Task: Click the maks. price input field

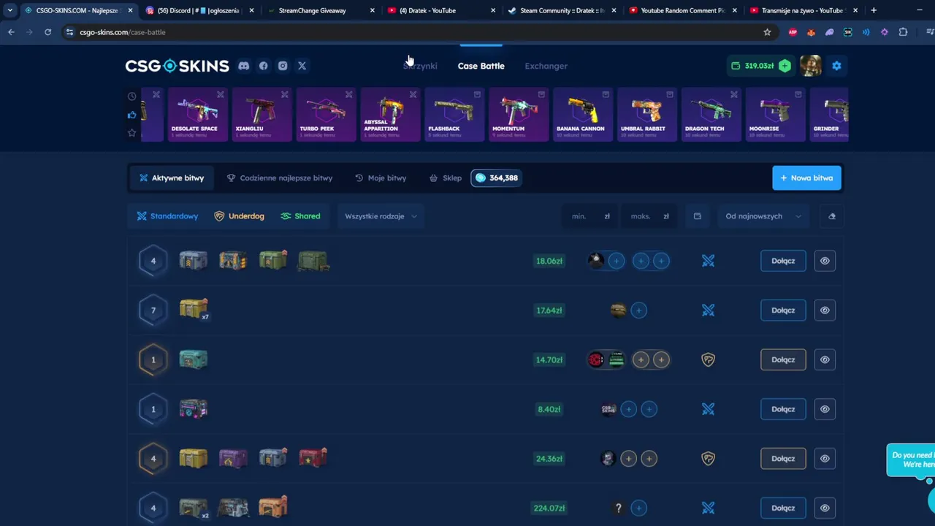Action: click(x=648, y=216)
